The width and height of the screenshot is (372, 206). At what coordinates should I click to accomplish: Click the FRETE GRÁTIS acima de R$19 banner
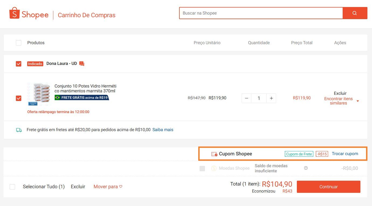[x=82, y=97]
